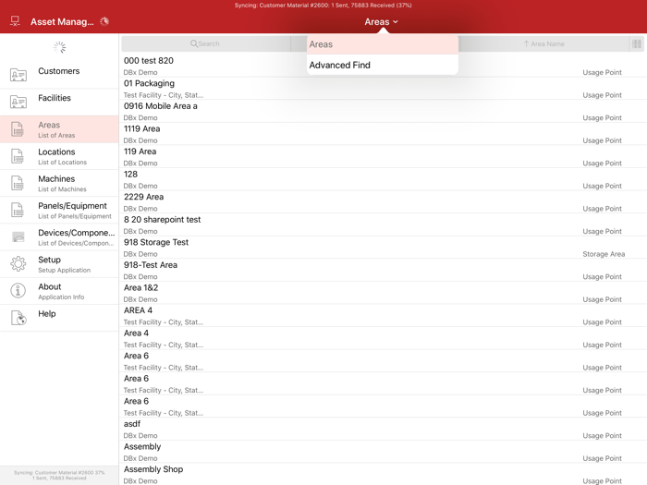Click the Panels/Equipment document icon

[x=18, y=210]
